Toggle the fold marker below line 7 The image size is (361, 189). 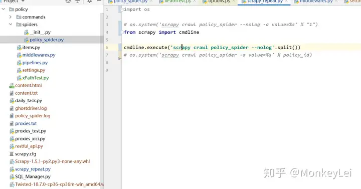click(120, 59)
